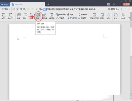Viewport: 132px width, 101px height.
Task: Open 页眉和页脚 (Header and footer)
Action: pos(94,16)
